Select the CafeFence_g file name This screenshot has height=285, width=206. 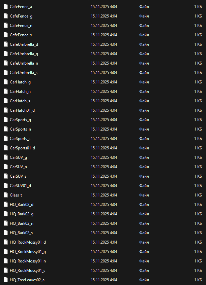pyautogui.click(x=21, y=16)
